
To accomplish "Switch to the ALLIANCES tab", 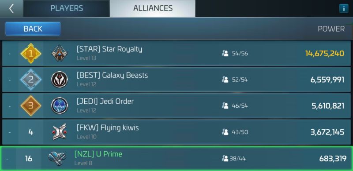I will click(153, 8).
